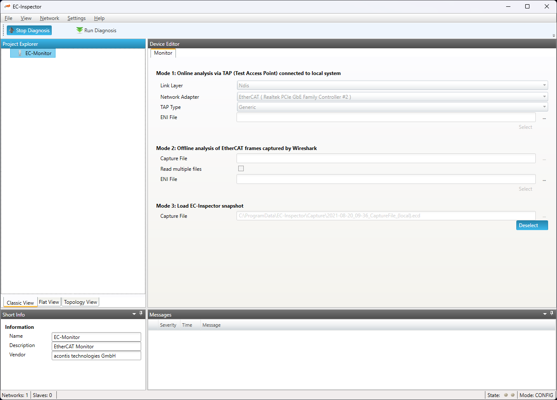Open the Messages panel options arrow
Image resolution: width=557 pixels, height=400 pixels.
pyautogui.click(x=545, y=314)
